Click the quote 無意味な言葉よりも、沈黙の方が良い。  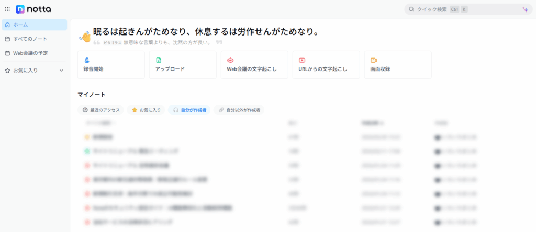tap(167, 43)
